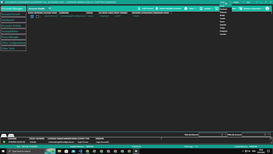The height and width of the screenshot is (154, 273).
Task: Click the Import Multiple Accounts label
Action: coord(170,8)
